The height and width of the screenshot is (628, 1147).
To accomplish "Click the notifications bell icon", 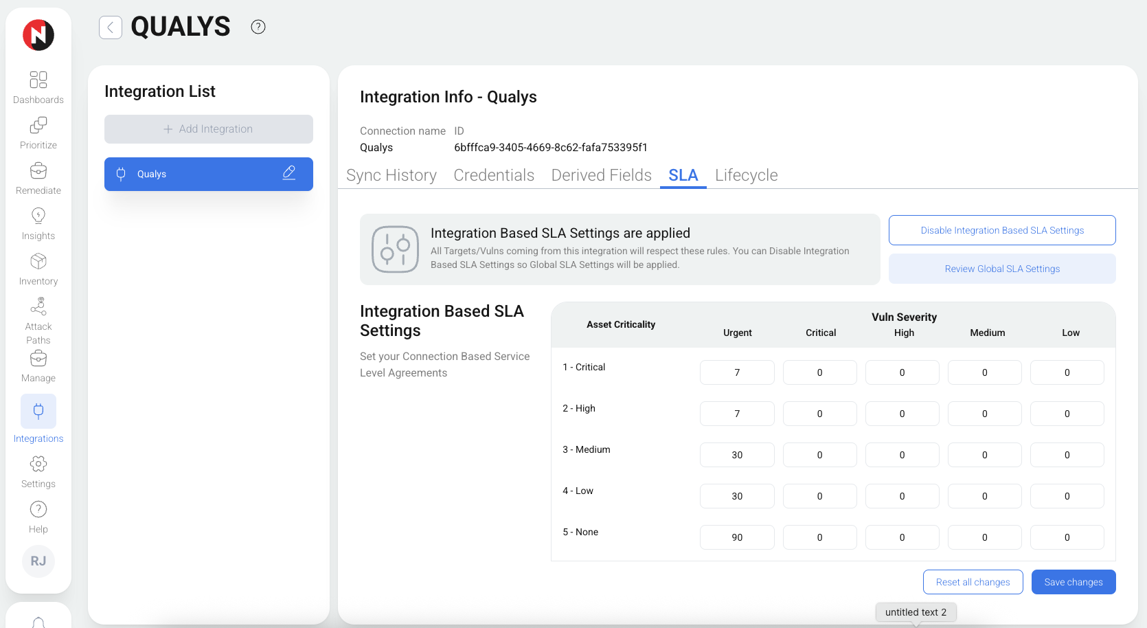I will coord(38,622).
